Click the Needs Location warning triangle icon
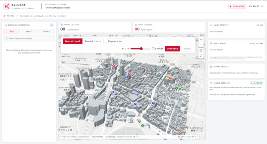This screenshot has height=144, width=267. point(136,25)
